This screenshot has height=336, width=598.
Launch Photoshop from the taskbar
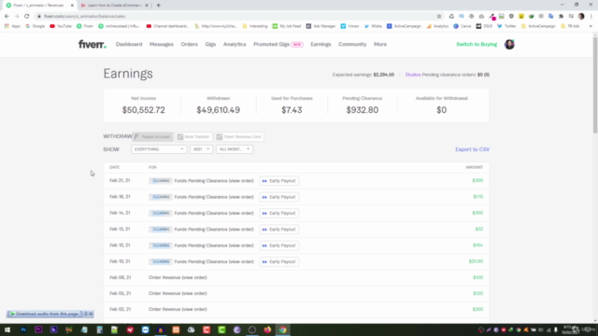click(23, 329)
